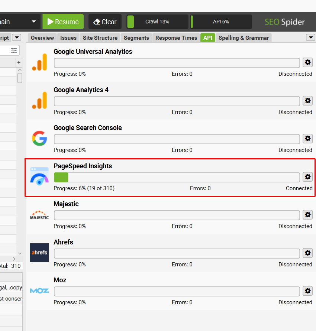Image resolution: width=316 pixels, height=331 pixels.
Task: Click the 'Majestic' heading text
Action: (66, 204)
